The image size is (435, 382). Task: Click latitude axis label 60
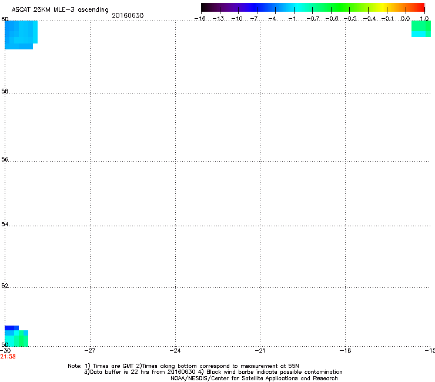(x=5, y=19)
